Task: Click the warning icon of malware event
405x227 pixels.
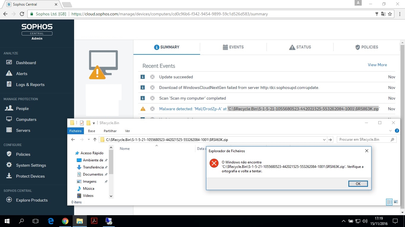Action: tap(143, 109)
